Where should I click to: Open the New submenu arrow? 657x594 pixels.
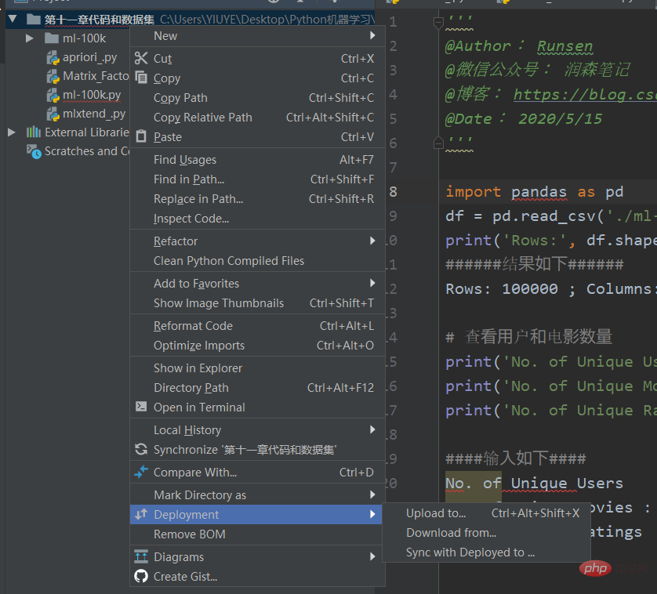click(x=372, y=35)
